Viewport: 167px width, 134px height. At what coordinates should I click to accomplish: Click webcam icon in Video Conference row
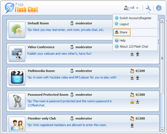click(132, 54)
